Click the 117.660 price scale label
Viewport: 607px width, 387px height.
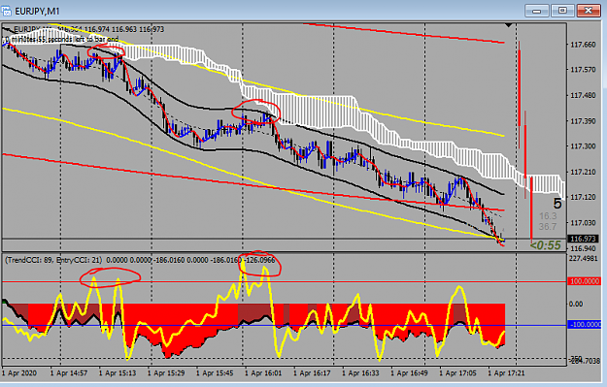pyautogui.click(x=583, y=45)
